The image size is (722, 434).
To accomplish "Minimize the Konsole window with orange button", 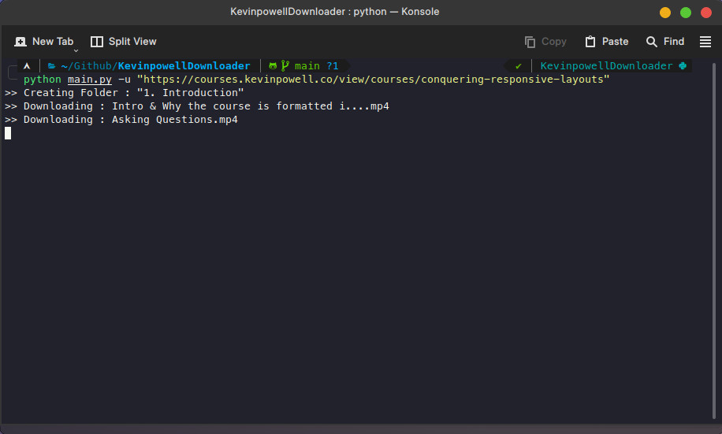I will point(665,13).
